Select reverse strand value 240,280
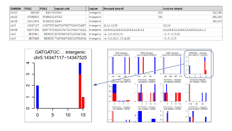 click(x=216, y=12)
